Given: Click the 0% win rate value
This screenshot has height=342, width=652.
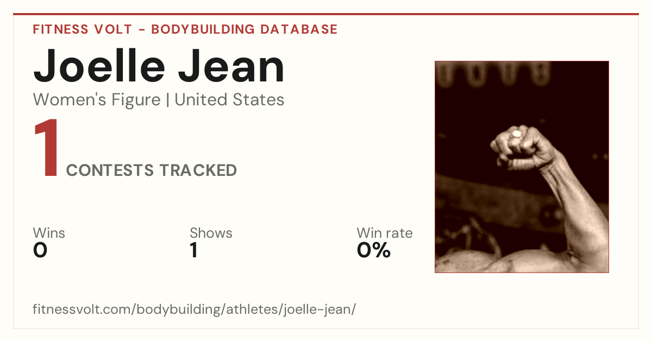Looking at the screenshot, I should 374,250.
